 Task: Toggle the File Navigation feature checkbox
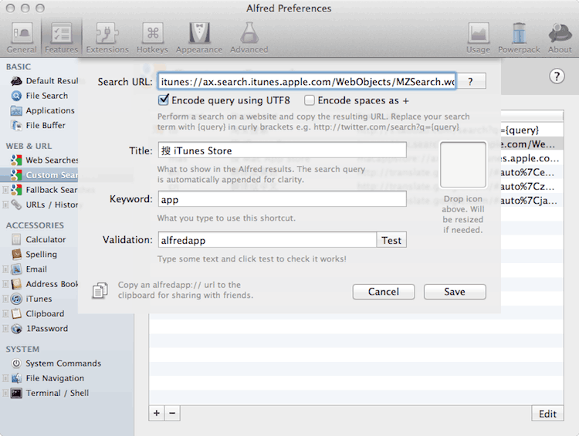tap(5, 378)
